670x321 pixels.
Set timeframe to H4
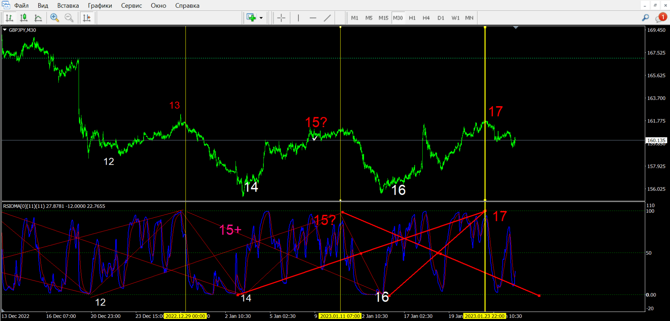[x=426, y=18]
